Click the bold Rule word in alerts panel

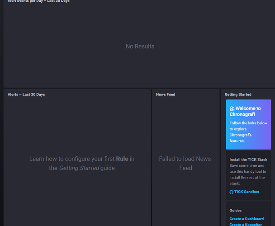[122, 159]
